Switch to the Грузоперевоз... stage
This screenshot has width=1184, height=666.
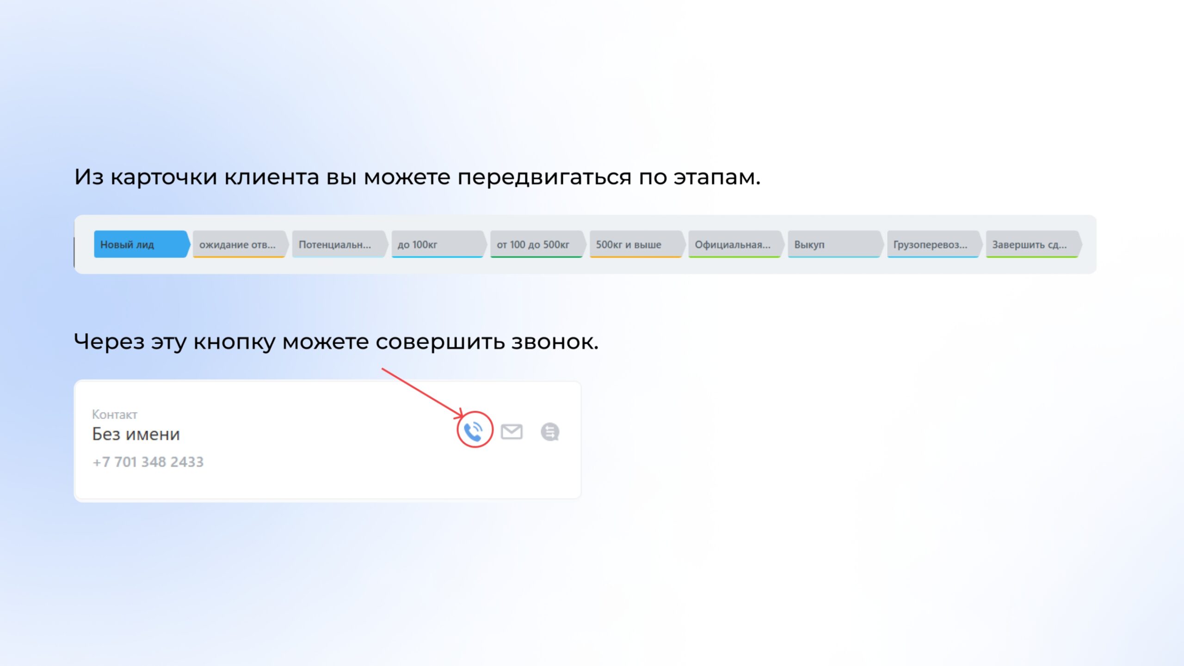click(934, 244)
